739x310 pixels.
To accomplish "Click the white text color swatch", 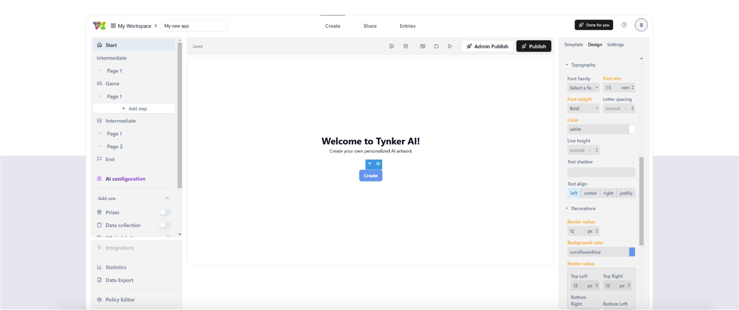I will [x=632, y=129].
